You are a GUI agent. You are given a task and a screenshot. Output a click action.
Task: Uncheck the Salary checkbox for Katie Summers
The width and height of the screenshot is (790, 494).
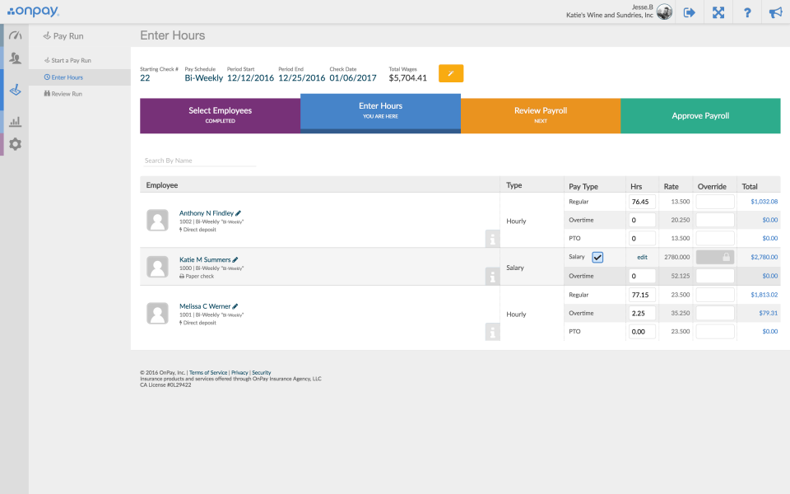click(x=597, y=257)
